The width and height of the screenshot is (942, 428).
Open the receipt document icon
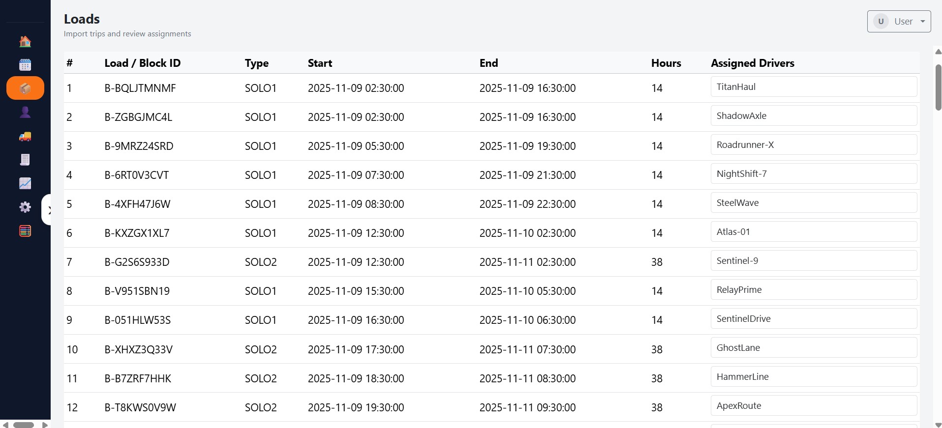(x=25, y=160)
